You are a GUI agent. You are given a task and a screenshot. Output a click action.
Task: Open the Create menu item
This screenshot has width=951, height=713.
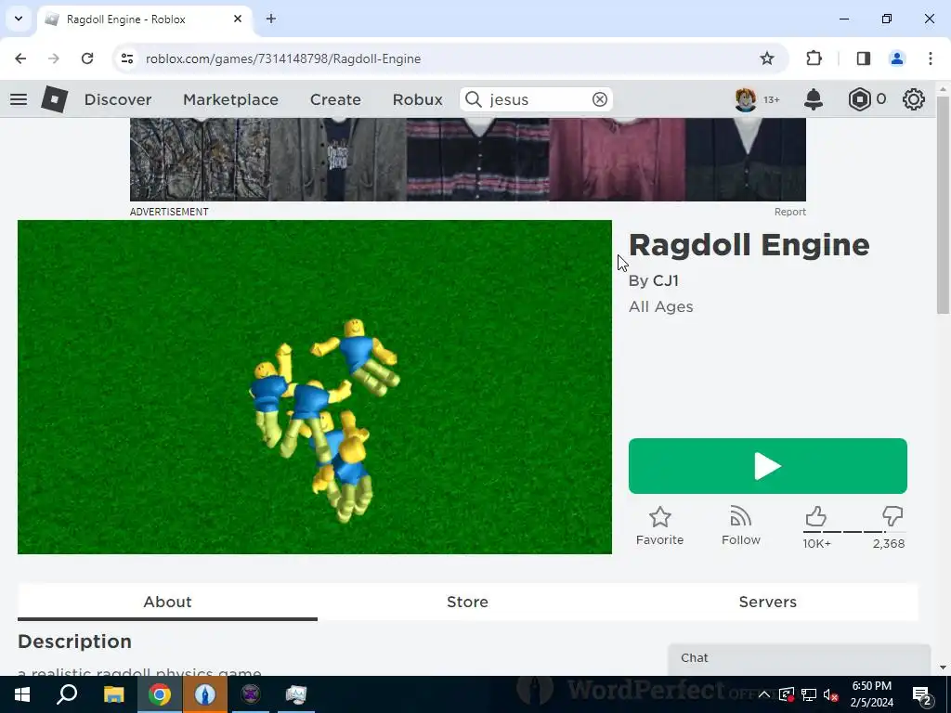[x=335, y=99]
